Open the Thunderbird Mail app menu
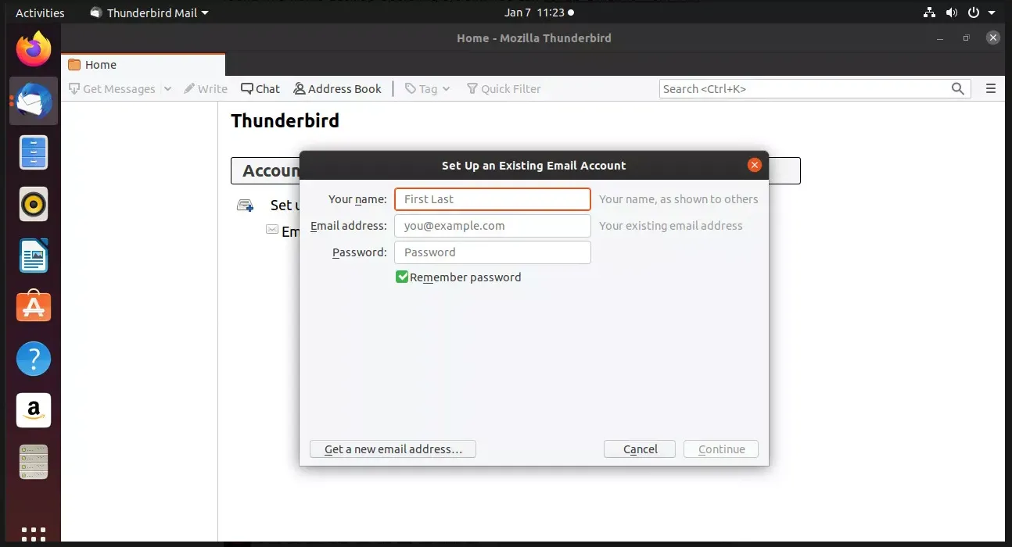Viewport: 1012px width, 547px height. (149, 13)
